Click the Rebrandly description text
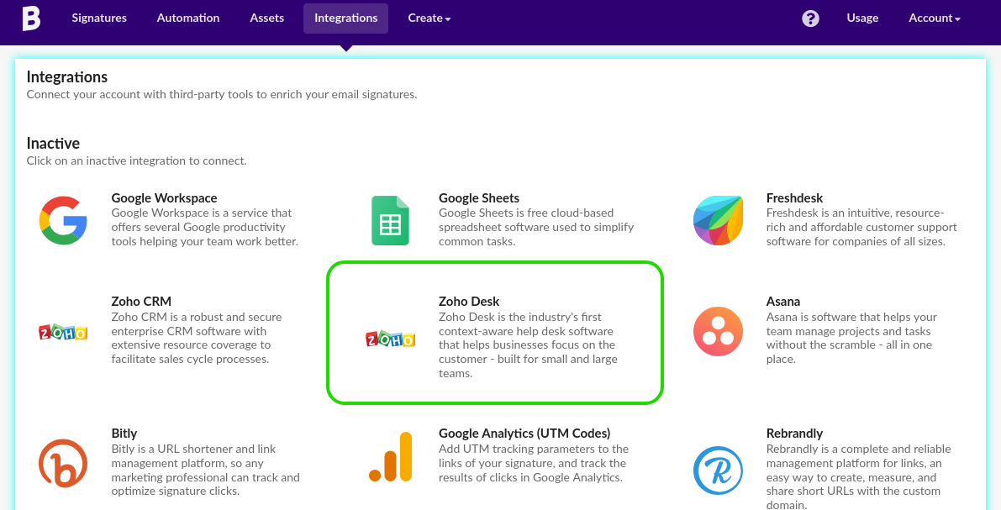 click(x=859, y=476)
